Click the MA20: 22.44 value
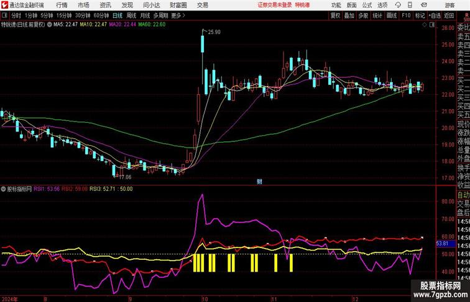This screenshot has height=302, width=470. click(x=122, y=25)
